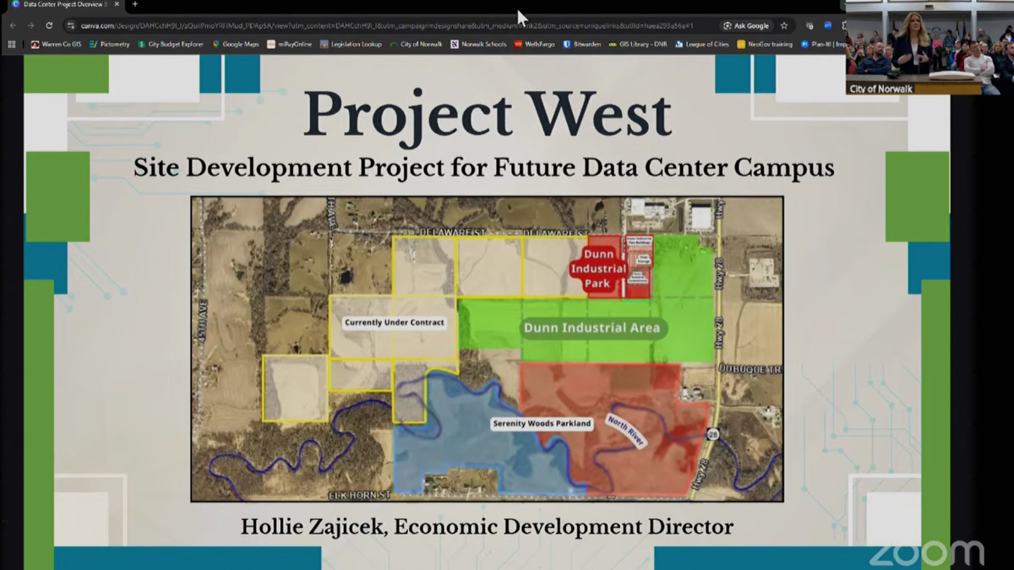Click the Ask Google icon in address bar
Screen dimensions: 1014x570
[744, 26]
